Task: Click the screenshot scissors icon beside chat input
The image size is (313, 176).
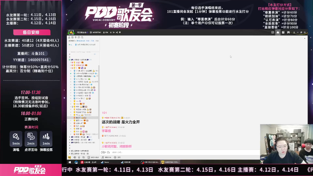Action: [108, 153]
